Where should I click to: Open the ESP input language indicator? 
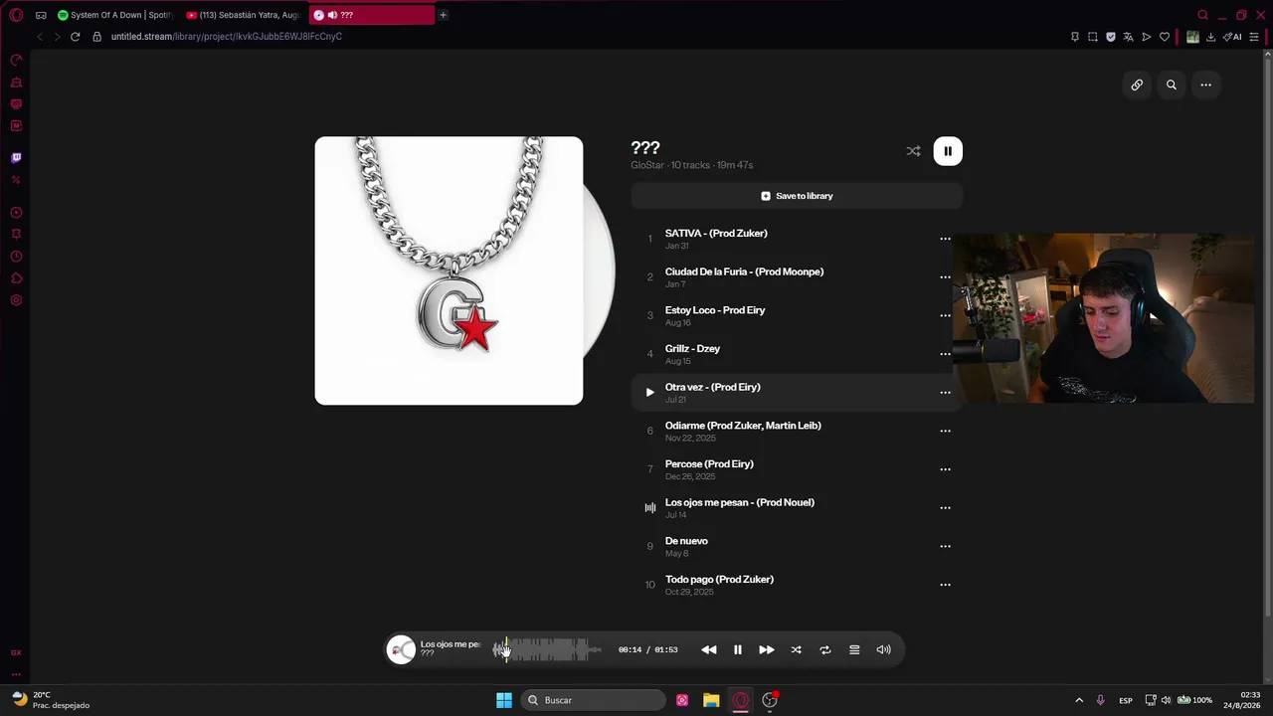point(1126,700)
